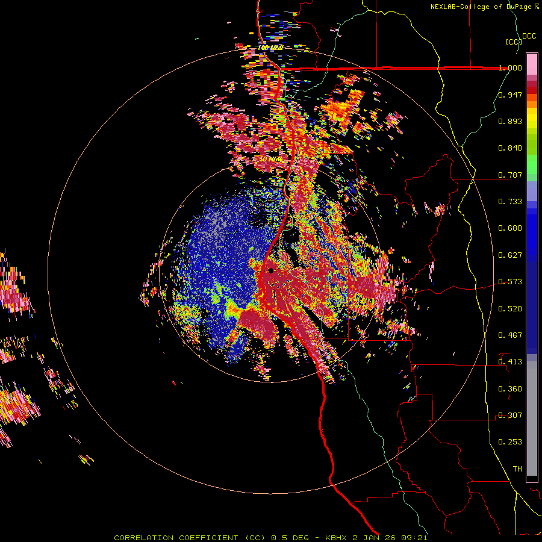The width and height of the screenshot is (542, 542).
Task: Click the NEXLAB-College of DuPage label
Action: click(482, 7)
